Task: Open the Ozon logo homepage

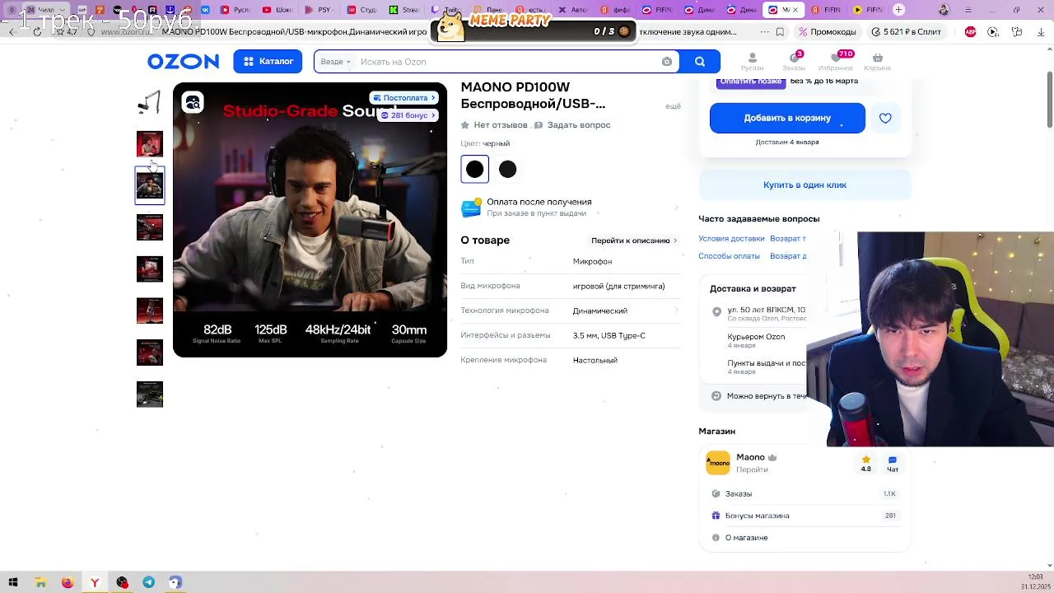Action: coord(183,62)
